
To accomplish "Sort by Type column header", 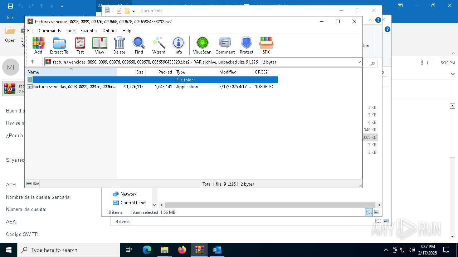I will pyautogui.click(x=196, y=72).
